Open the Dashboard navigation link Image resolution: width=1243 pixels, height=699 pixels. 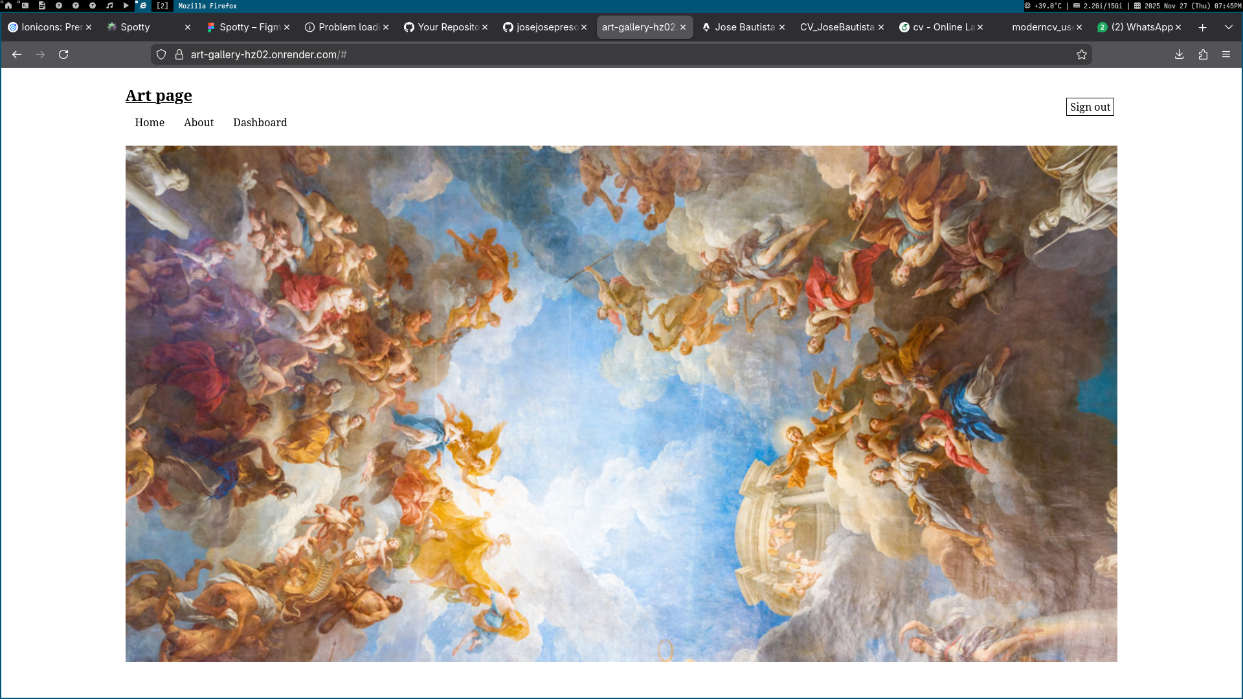point(260,122)
